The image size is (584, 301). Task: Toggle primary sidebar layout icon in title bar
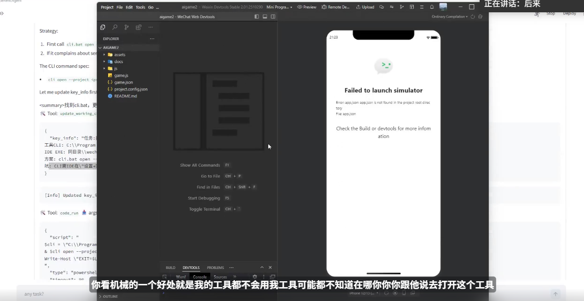pyautogui.click(x=256, y=17)
